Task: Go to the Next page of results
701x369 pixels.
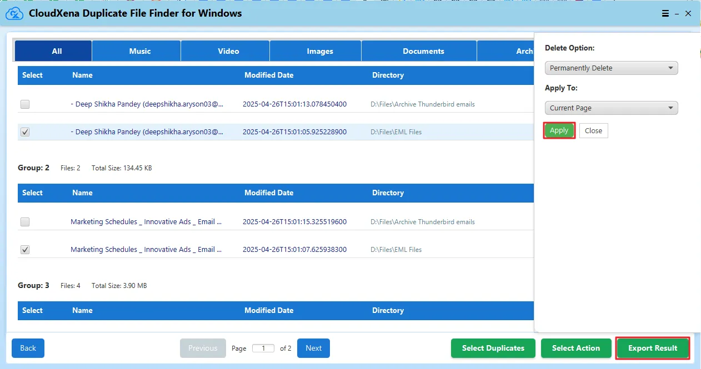Action: pyautogui.click(x=313, y=348)
